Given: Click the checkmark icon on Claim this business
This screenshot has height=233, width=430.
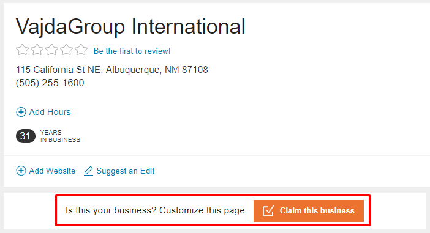Looking at the screenshot, I should pos(268,211).
